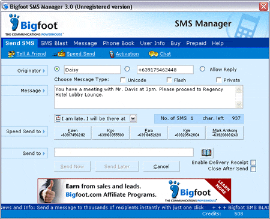Click the Tell A Friend link
Image resolution: width=270 pixels, height=219 pixels.
click(x=31, y=54)
